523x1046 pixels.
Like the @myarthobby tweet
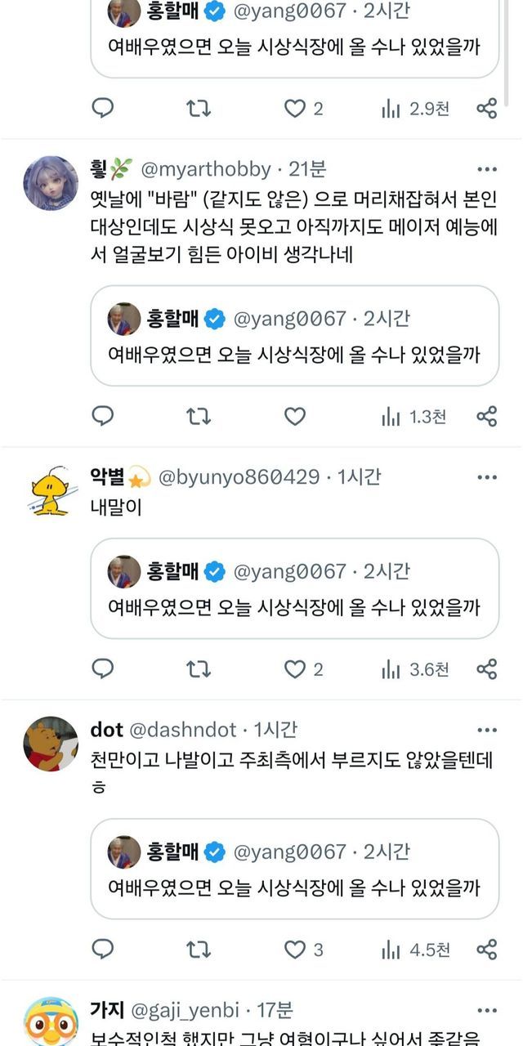click(294, 417)
